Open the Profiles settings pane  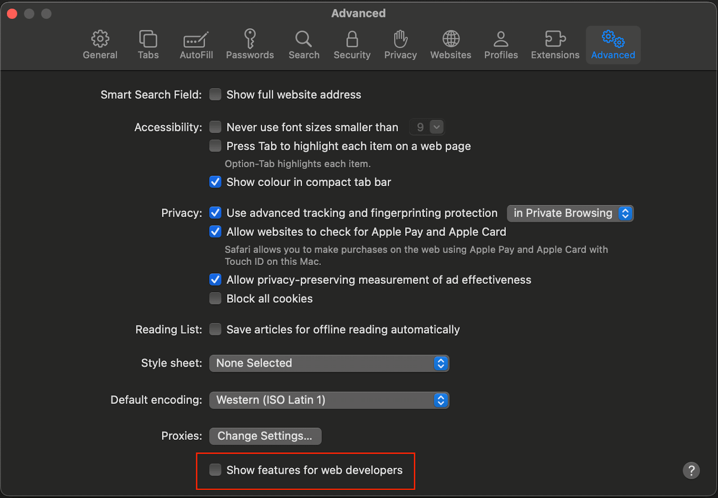pos(501,43)
